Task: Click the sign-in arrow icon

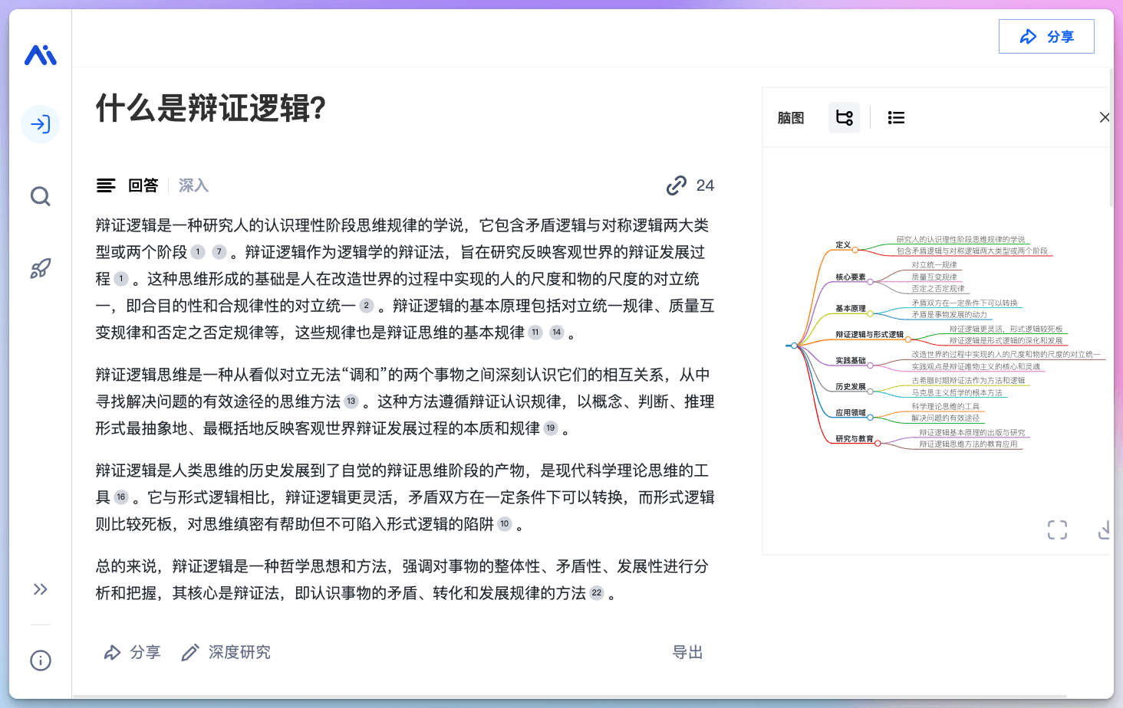Action: pos(41,124)
